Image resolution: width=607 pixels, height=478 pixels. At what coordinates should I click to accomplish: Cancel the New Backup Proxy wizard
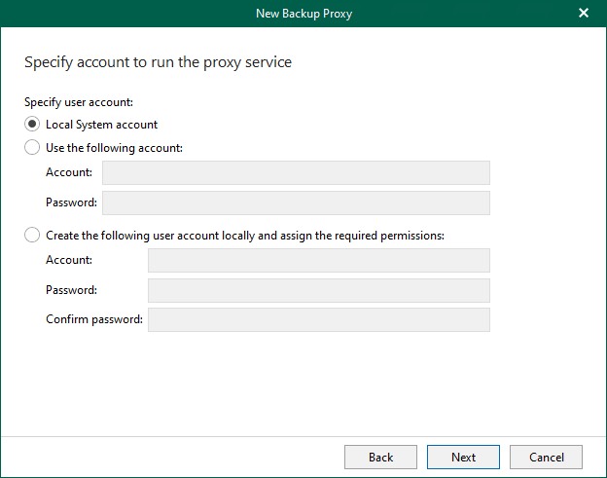tap(546, 457)
